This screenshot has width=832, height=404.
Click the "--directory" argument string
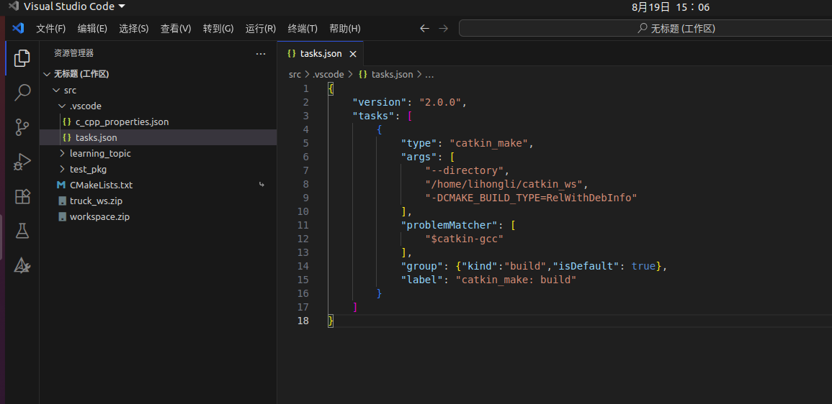point(465,171)
